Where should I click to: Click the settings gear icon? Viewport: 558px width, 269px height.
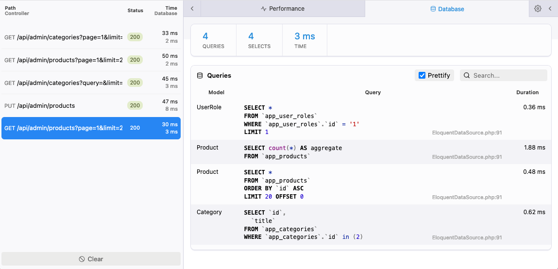(538, 9)
